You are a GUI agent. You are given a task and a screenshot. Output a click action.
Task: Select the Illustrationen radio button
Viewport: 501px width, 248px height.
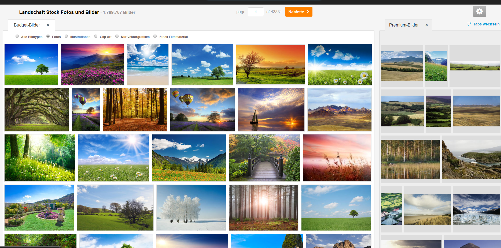[x=66, y=36]
